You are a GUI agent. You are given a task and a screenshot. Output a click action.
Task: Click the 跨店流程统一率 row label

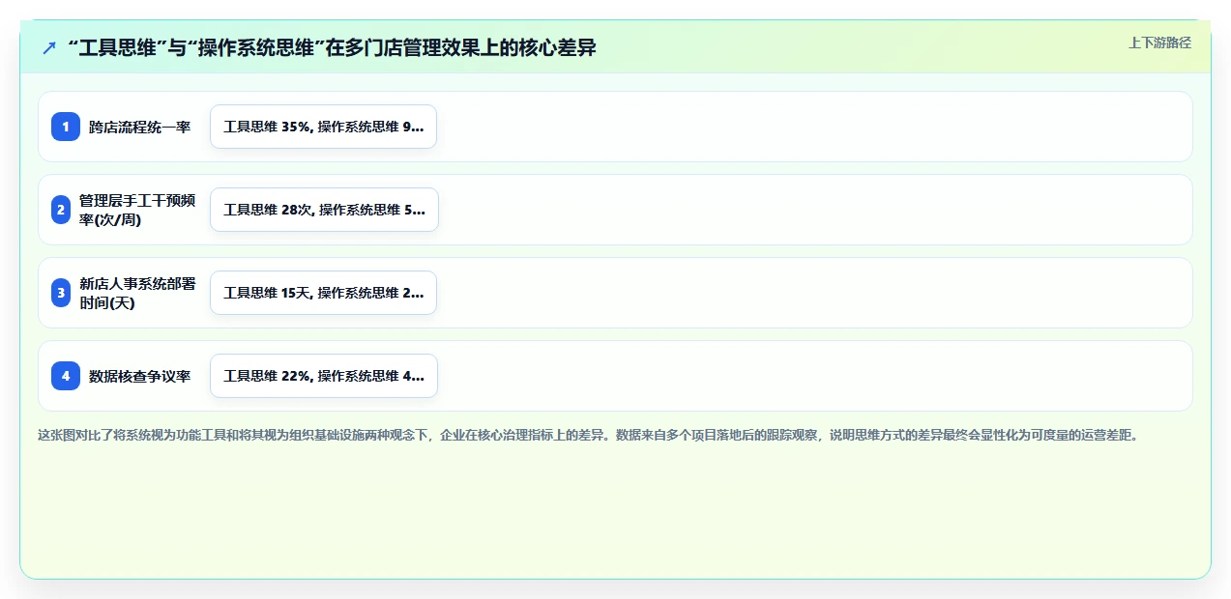(140, 127)
